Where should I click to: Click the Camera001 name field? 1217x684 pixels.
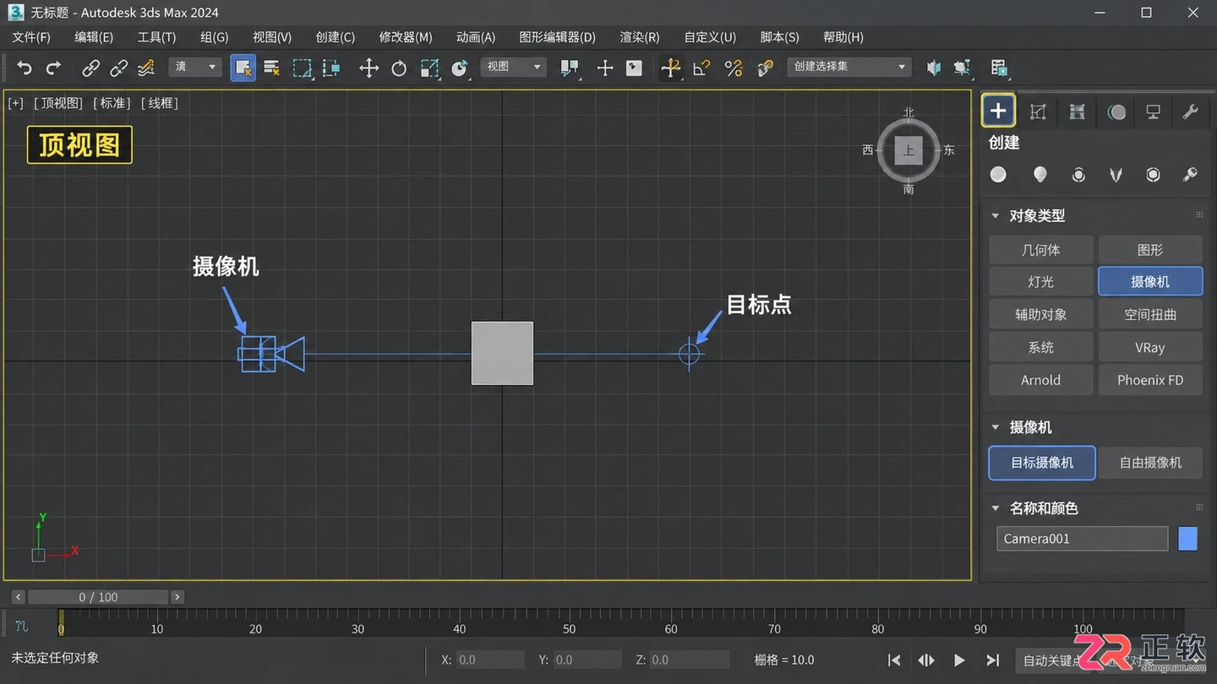click(x=1082, y=539)
